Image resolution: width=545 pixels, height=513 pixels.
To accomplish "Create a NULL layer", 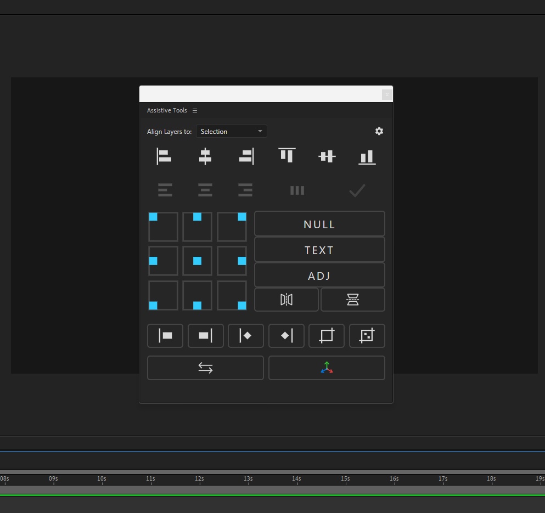I will click(x=319, y=224).
